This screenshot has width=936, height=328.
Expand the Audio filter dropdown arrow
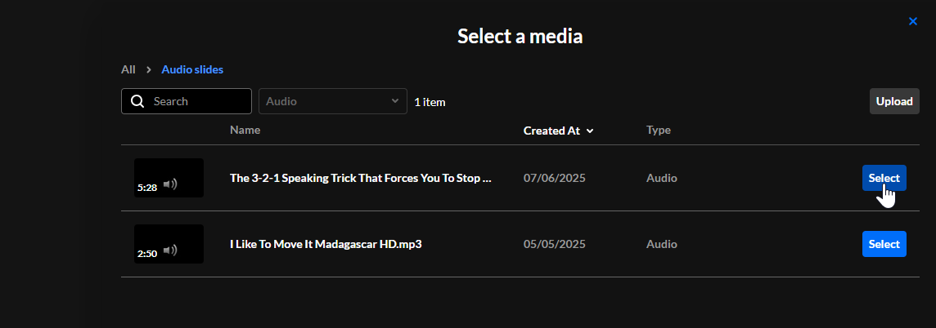coord(395,101)
